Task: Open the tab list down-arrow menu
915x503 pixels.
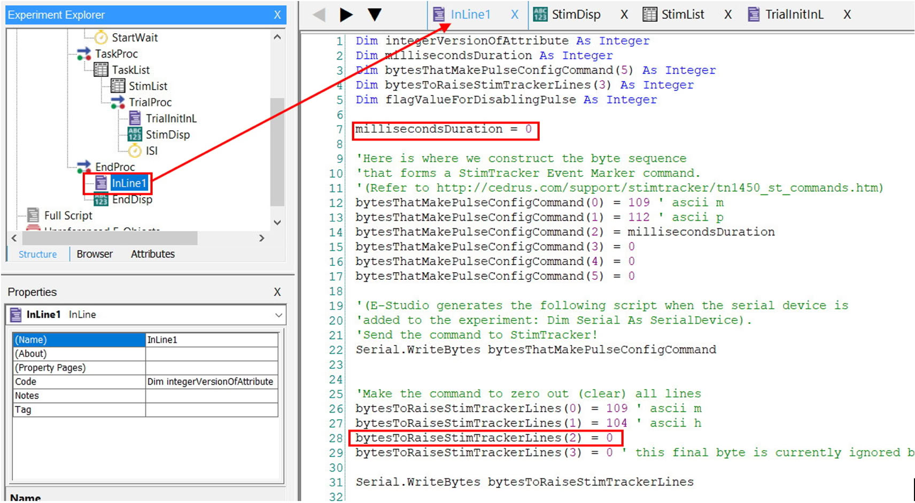Action: tap(375, 15)
